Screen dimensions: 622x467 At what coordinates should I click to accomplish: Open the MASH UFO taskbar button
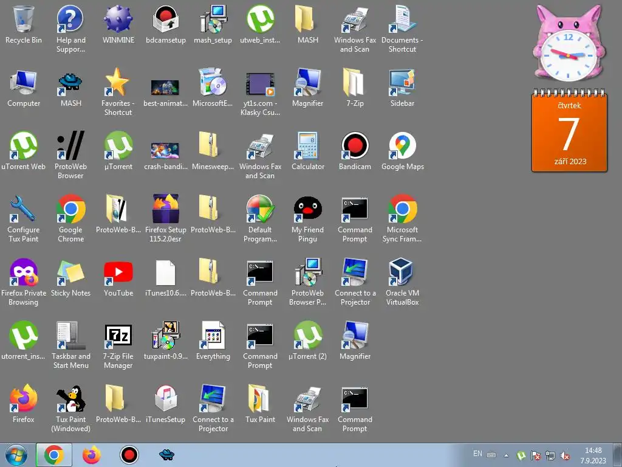[x=166, y=454]
